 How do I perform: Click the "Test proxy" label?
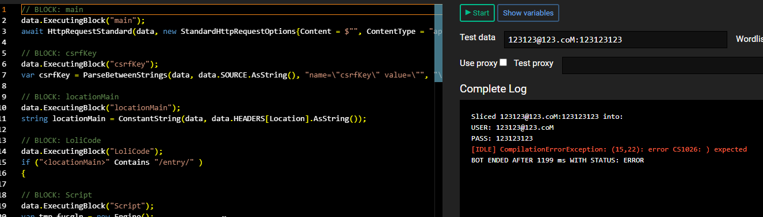(x=533, y=63)
